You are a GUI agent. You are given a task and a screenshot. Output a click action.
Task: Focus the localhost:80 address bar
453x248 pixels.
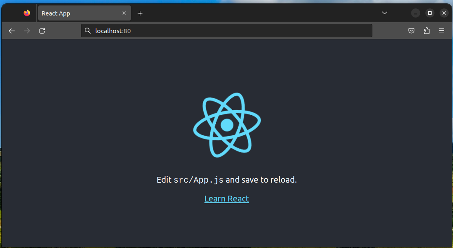(227, 31)
